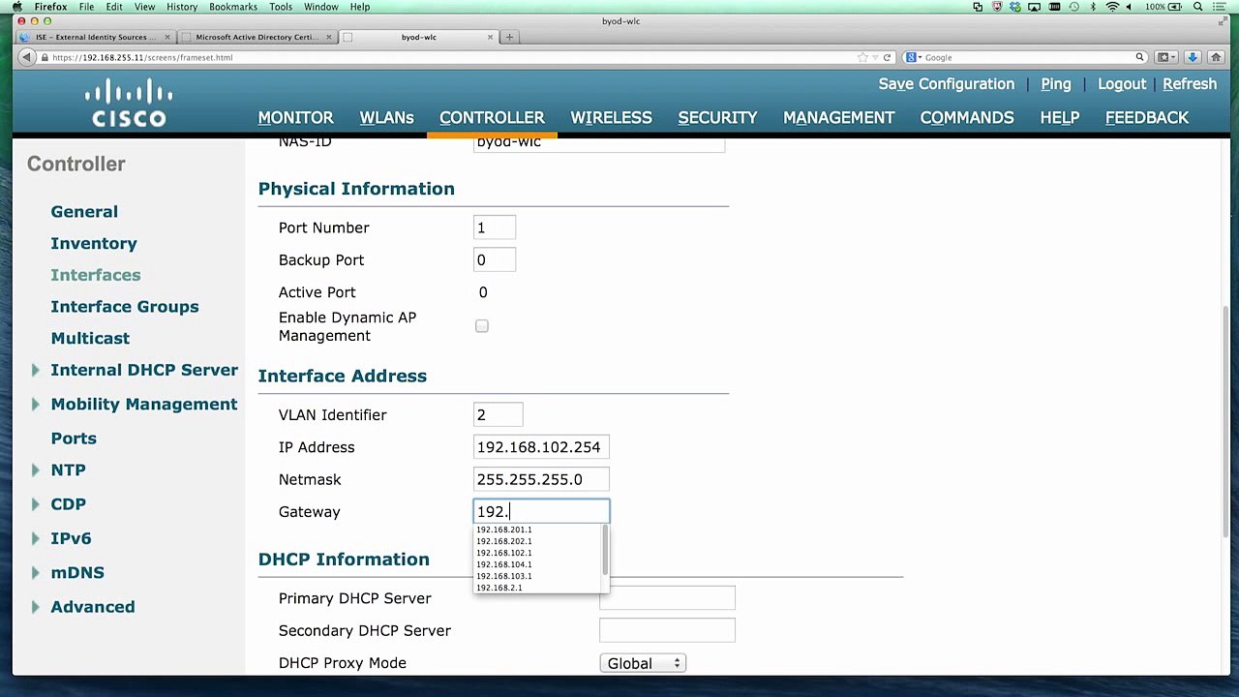Viewport: 1239px width, 697px height.
Task: Click the Gateway input field
Action: click(x=541, y=511)
